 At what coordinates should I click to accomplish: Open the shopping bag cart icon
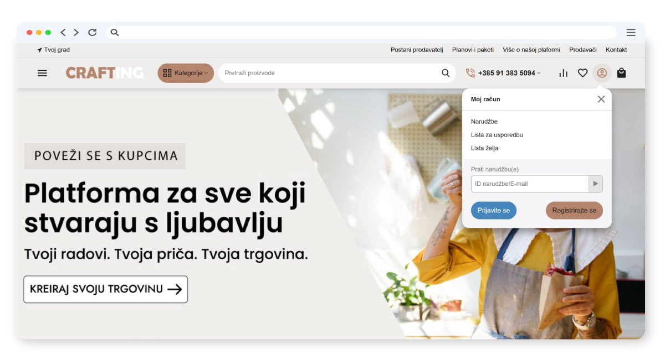621,73
